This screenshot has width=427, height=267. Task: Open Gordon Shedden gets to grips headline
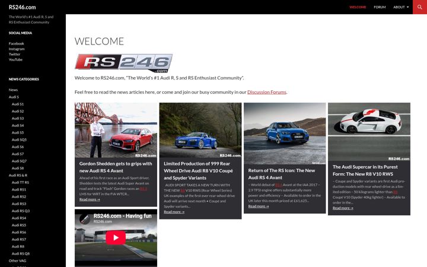coord(116,167)
